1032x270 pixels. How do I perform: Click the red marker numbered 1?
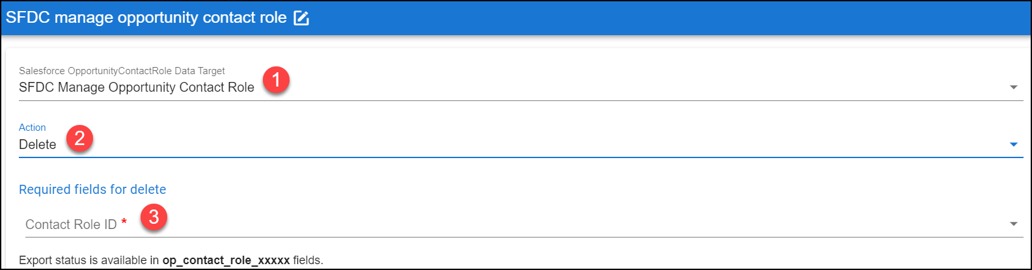(277, 81)
